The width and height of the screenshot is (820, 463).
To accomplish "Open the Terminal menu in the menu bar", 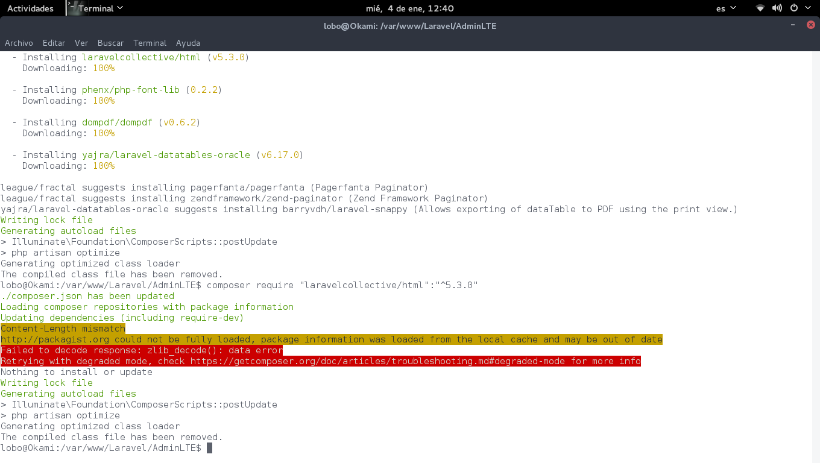I will (x=150, y=43).
